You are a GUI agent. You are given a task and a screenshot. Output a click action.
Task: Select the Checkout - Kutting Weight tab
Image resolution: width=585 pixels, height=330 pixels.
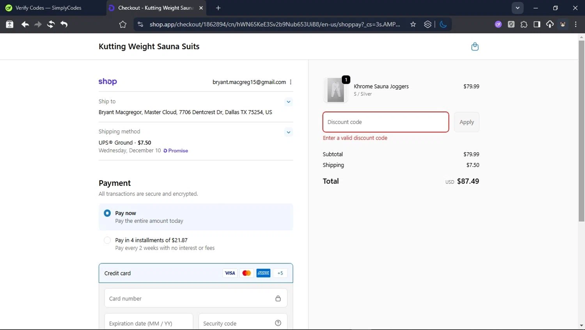tap(156, 8)
